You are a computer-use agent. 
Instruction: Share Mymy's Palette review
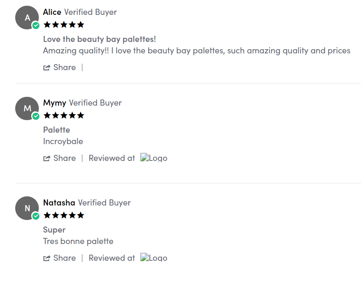(x=60, y=158)
